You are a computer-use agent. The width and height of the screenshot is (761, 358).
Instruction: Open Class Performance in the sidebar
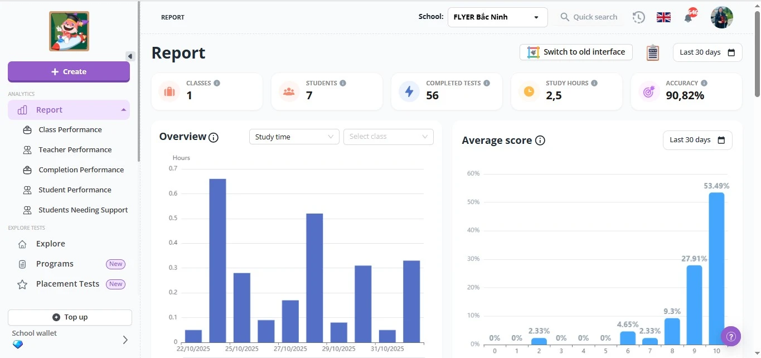(x=70, y=130)
